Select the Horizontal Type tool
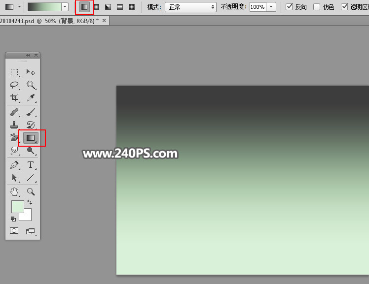Screen dimensions: 369x284 point(31,165)
